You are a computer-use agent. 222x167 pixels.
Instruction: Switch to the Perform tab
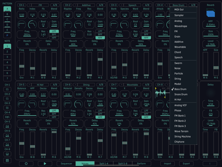click(142, 163)
